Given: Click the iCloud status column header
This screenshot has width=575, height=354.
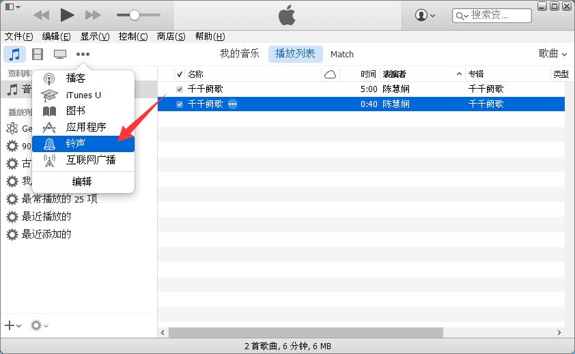Looking at the screenshot, I should [x=330, y=74].
